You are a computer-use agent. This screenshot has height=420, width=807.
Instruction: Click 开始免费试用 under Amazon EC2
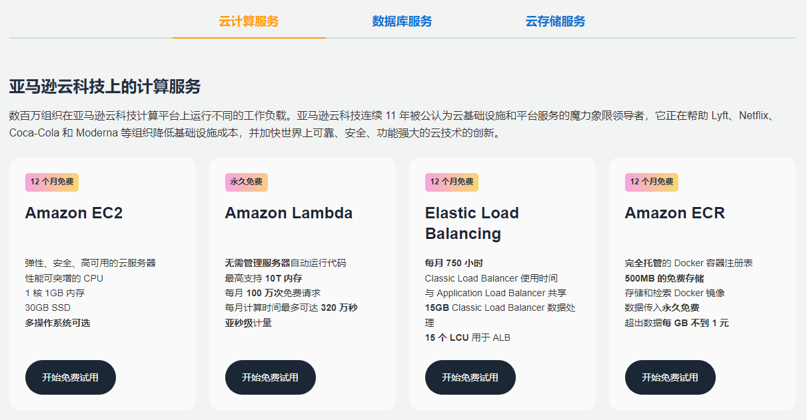point(70,377)
